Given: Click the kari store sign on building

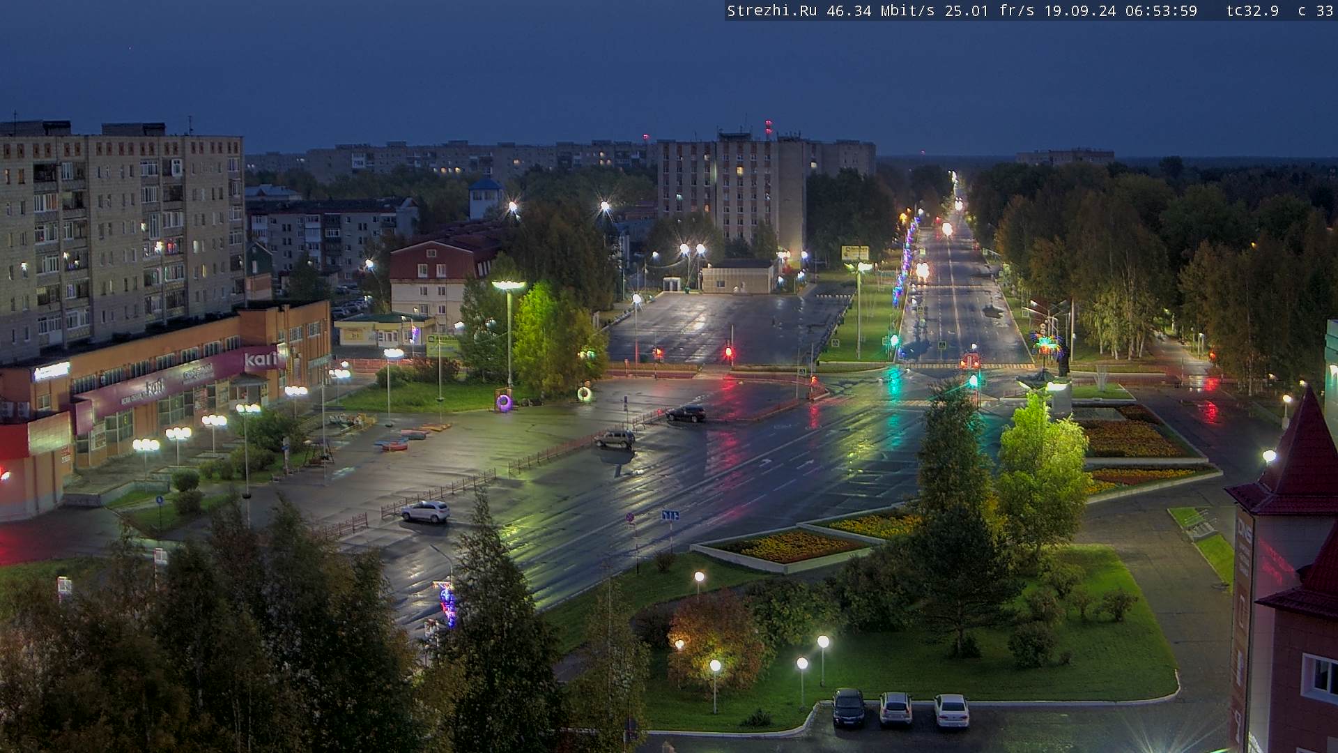Looking at the screenshot, I should (260, 360).
